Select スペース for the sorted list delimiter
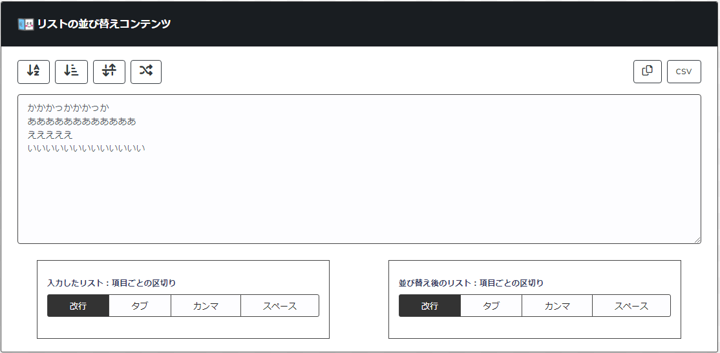The image size is (720, 353). 632,306
